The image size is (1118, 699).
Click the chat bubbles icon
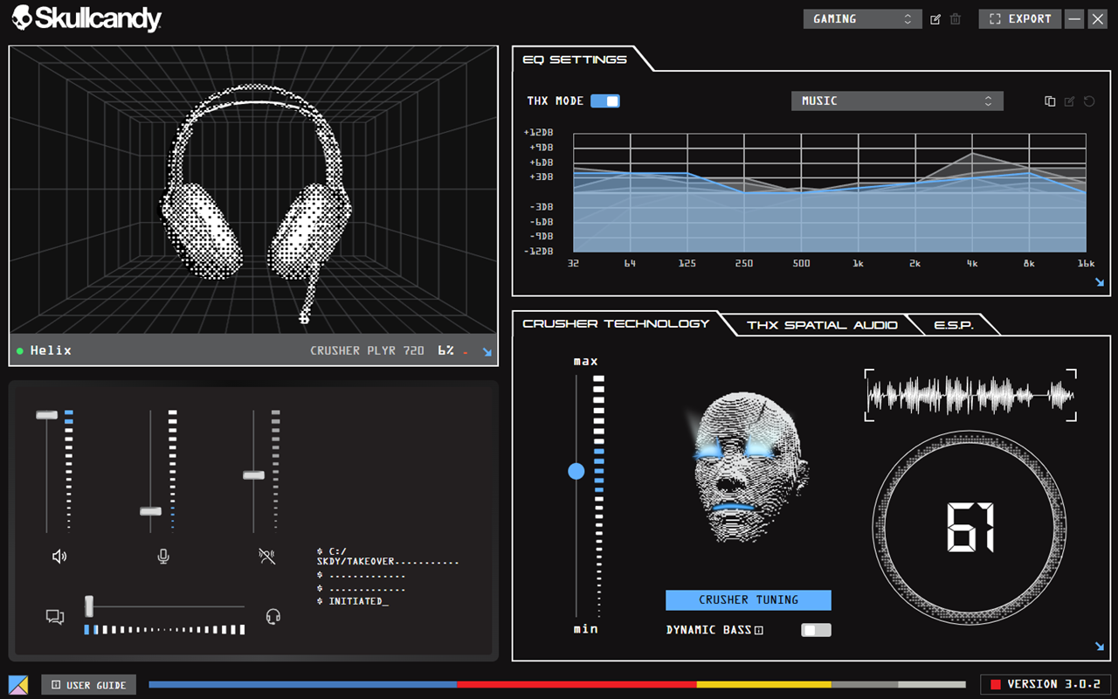55,617
